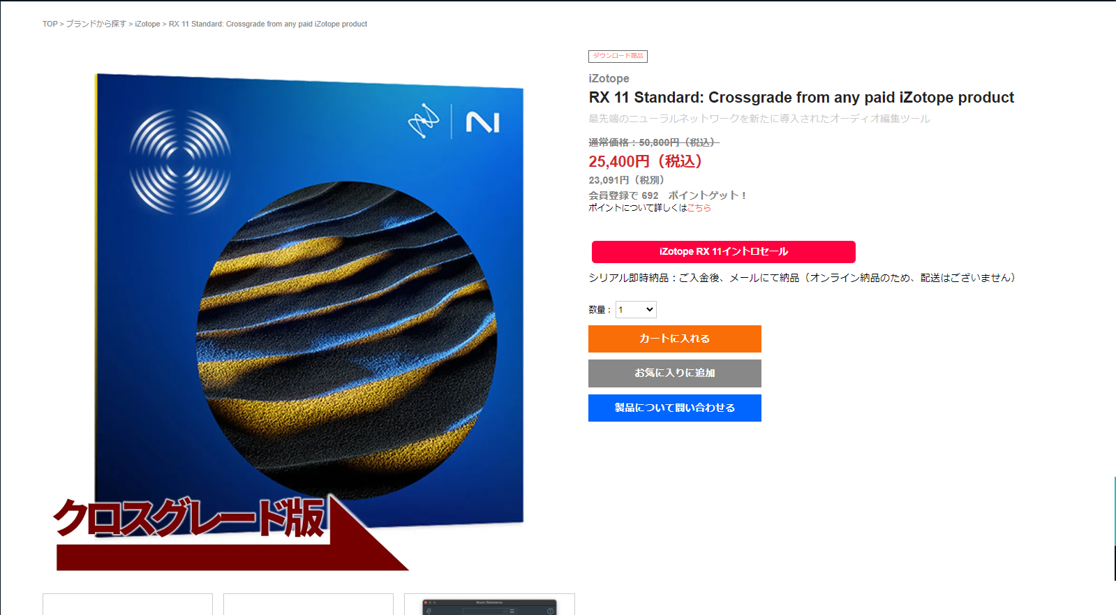1116x615 pixels.
Task: Click the current RX 11 Standard breadcrumb
Action: (268, 24)
